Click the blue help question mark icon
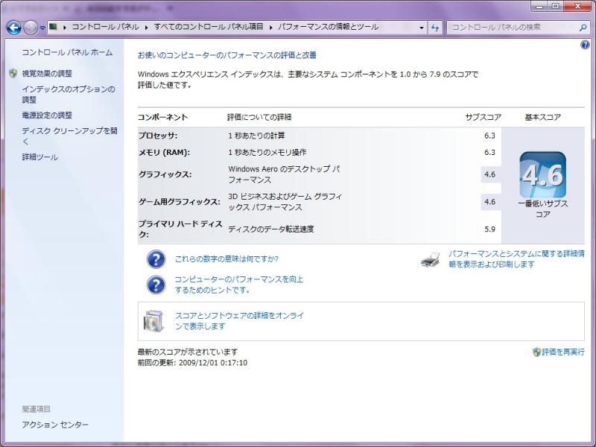 coord(585,45)
